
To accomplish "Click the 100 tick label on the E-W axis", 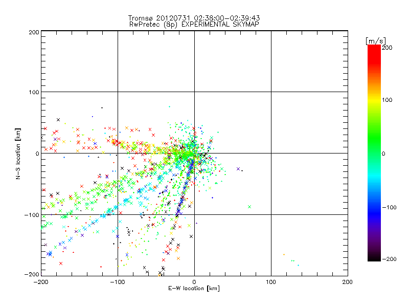I will click(271, 281).
